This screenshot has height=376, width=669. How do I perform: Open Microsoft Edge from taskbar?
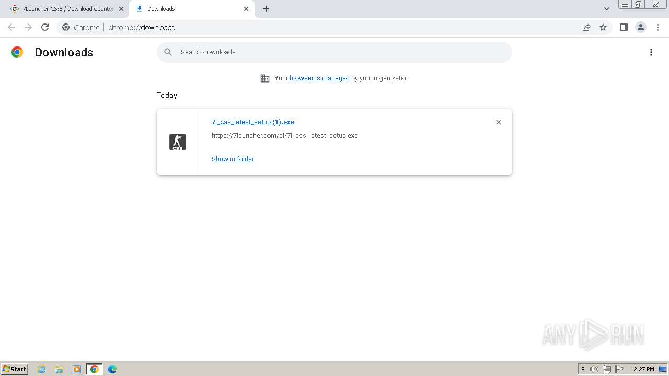[x=112, y=369]
